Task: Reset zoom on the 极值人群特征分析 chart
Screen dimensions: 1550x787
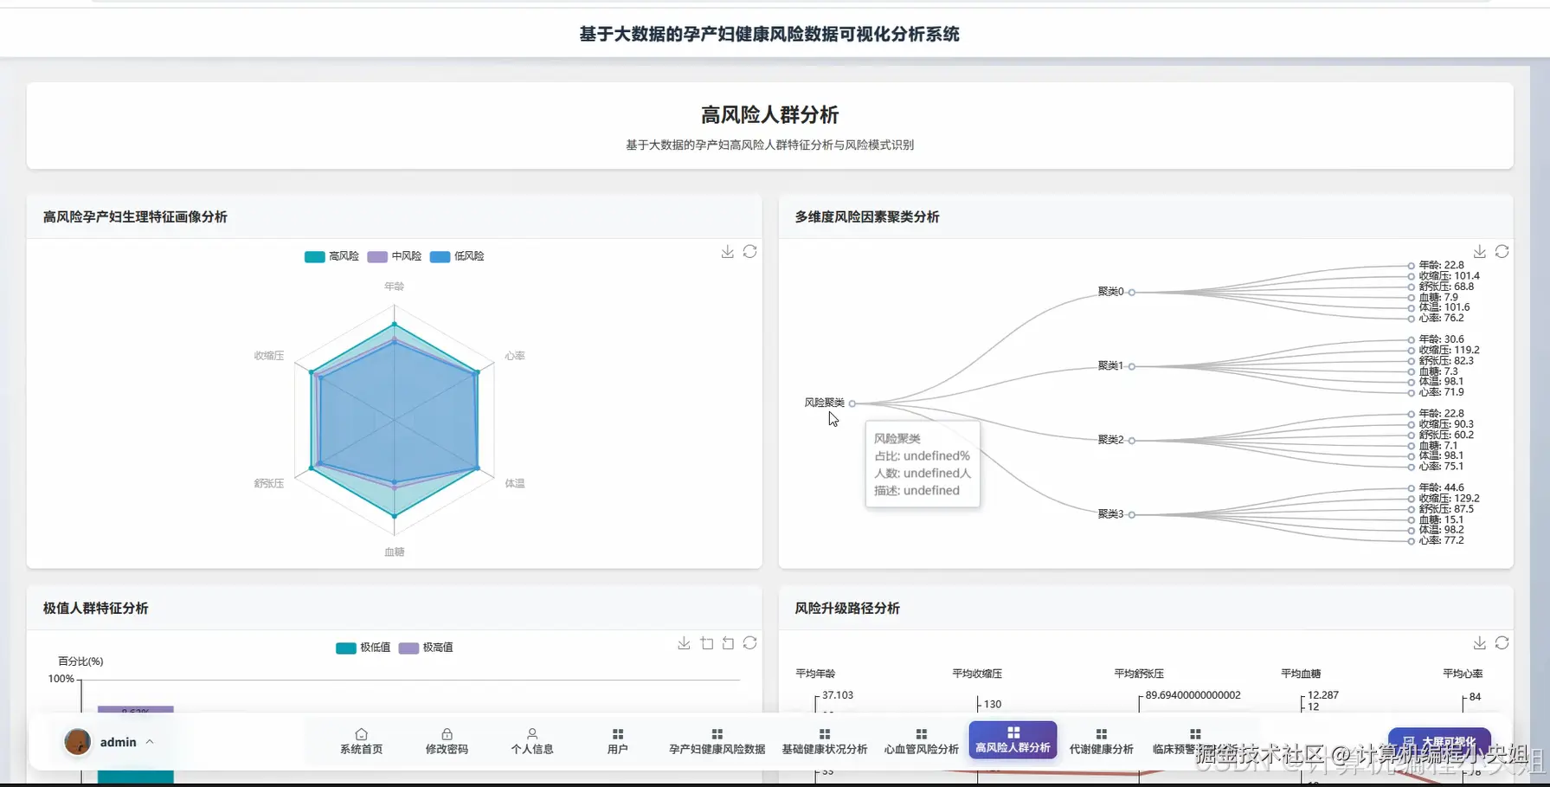Action: [x=728, y=642]
